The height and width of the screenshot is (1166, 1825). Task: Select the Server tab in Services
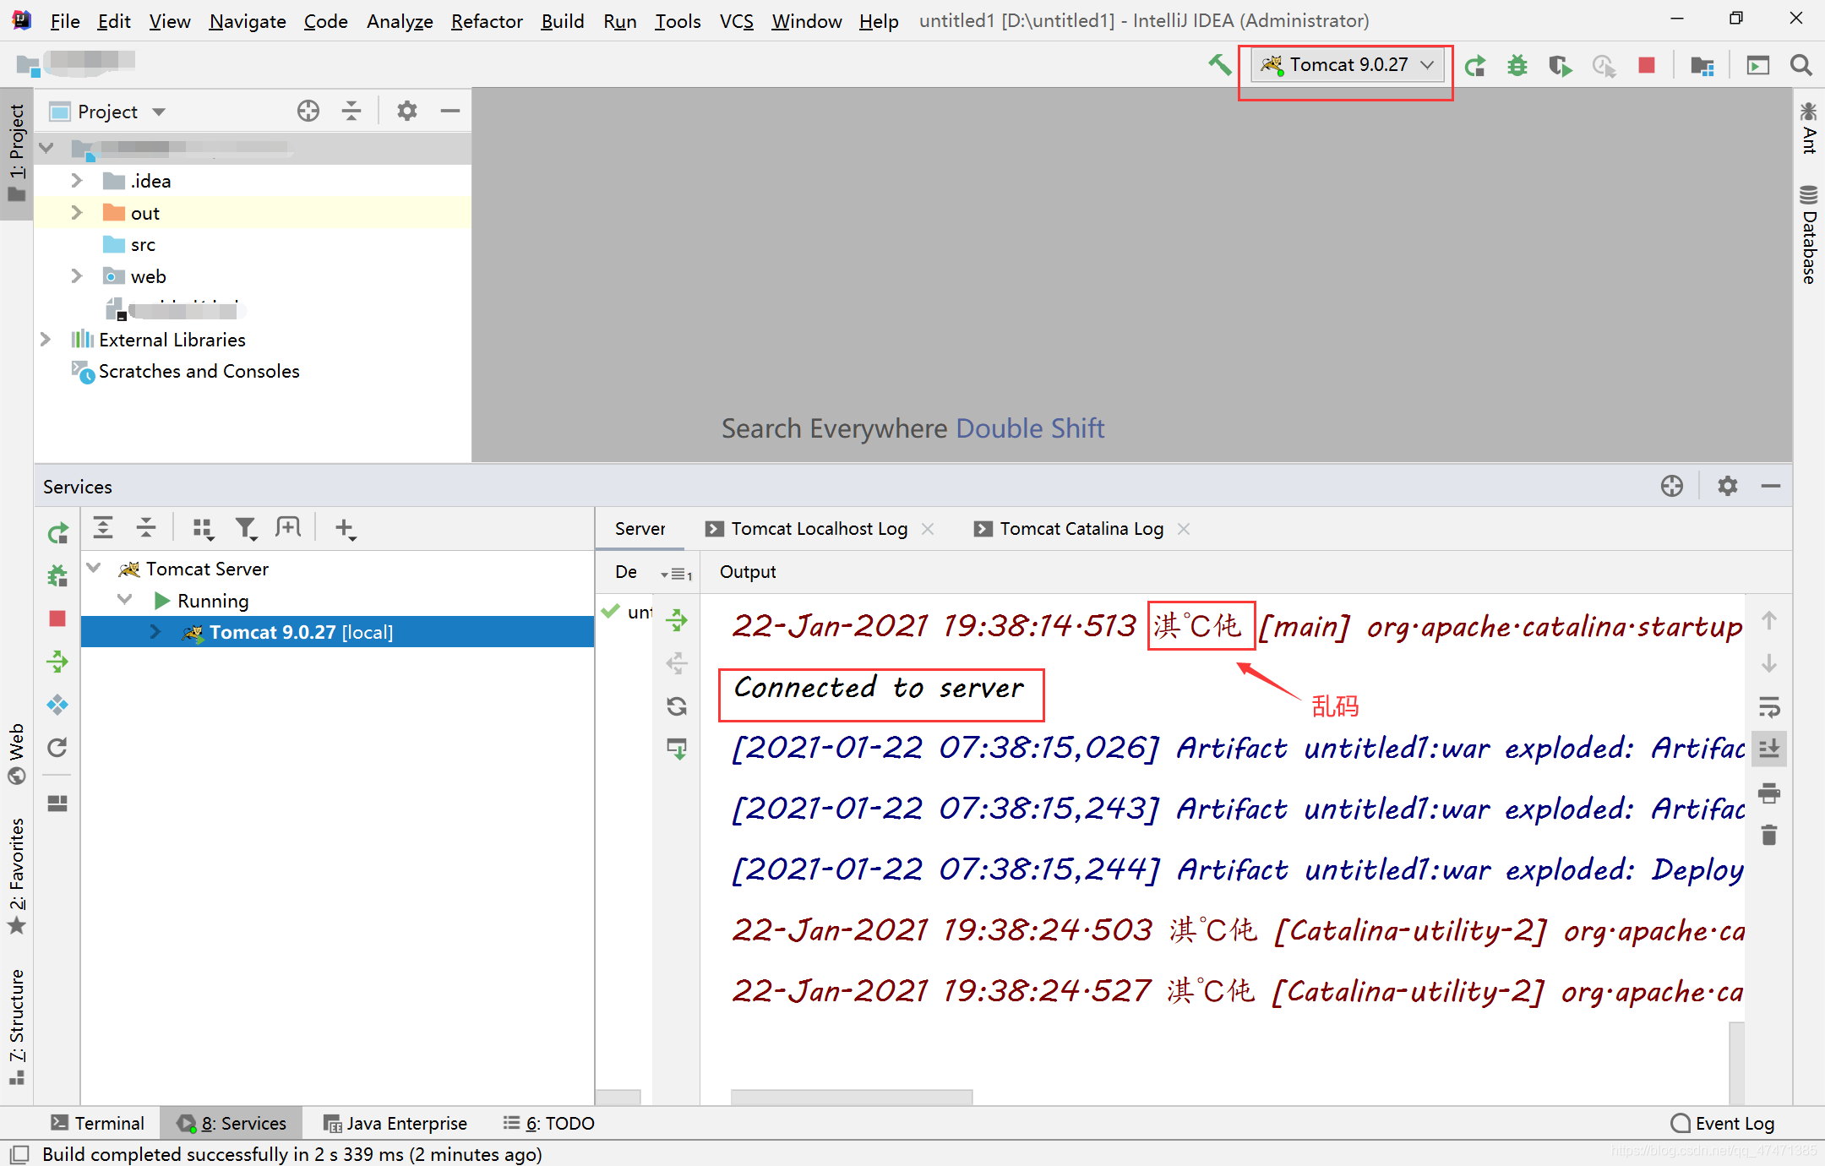pos(640,529)
